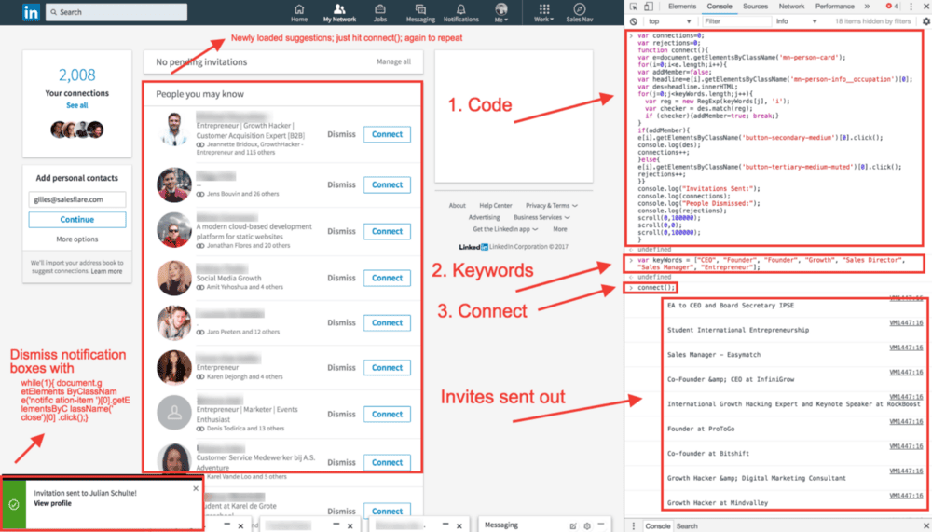Expand the Work apps grid menu

(544, 12)
